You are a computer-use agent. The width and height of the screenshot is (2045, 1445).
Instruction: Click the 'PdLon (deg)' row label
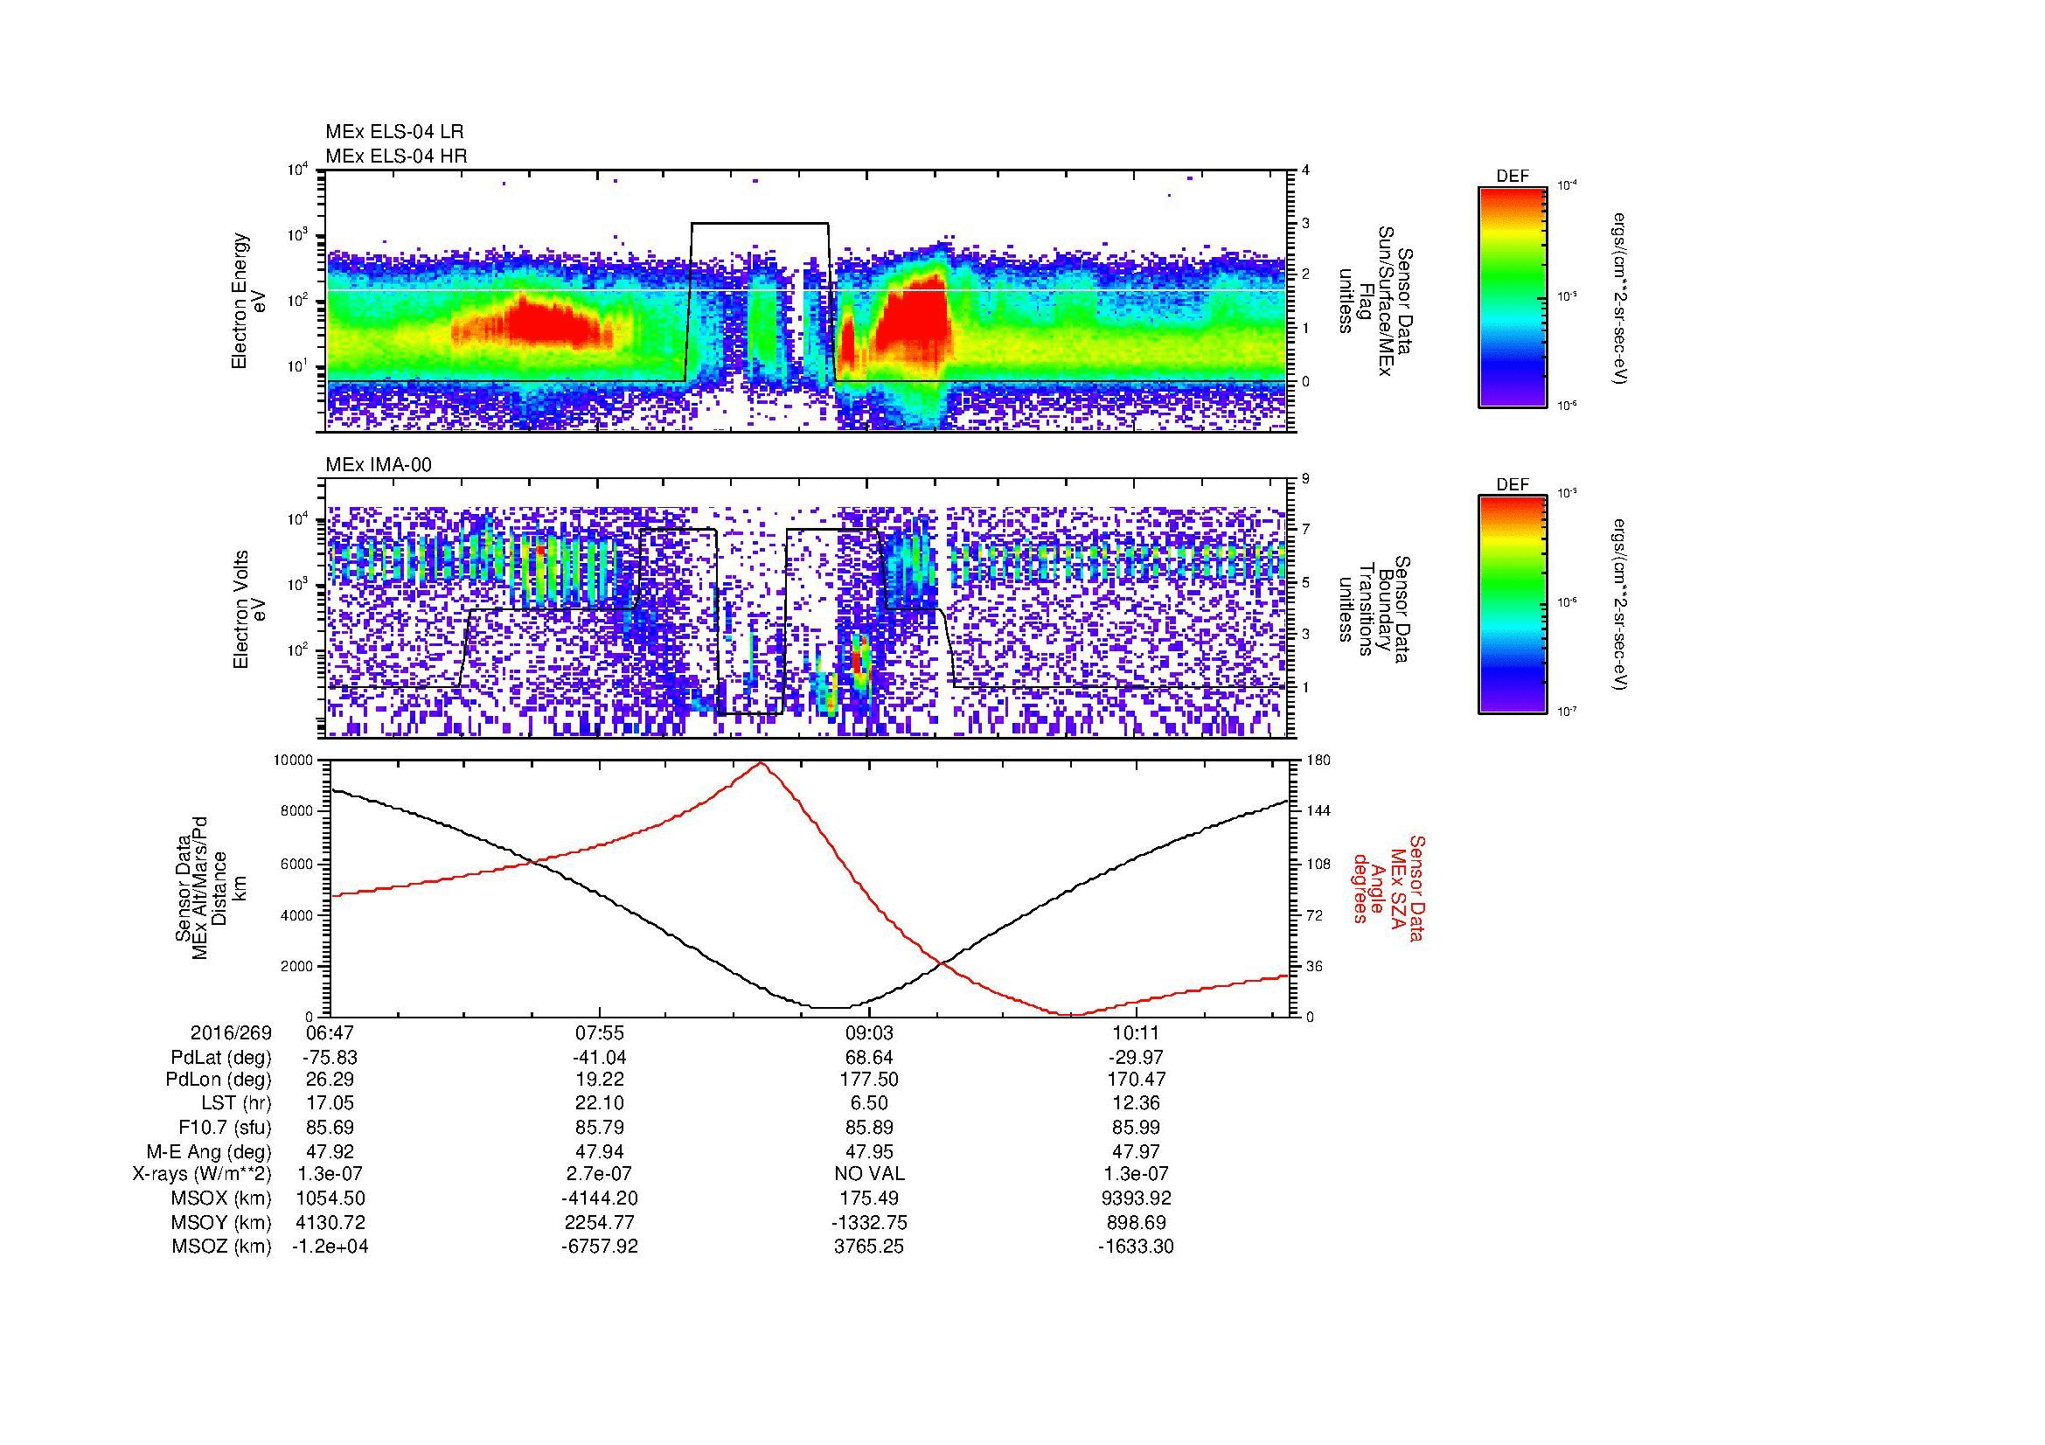(x=219, y=1080)
